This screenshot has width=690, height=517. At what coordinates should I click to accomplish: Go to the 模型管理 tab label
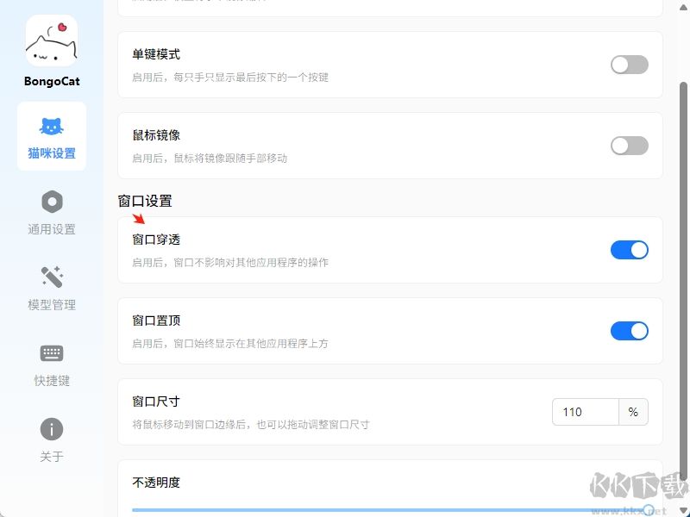click(x=52, y=305)
